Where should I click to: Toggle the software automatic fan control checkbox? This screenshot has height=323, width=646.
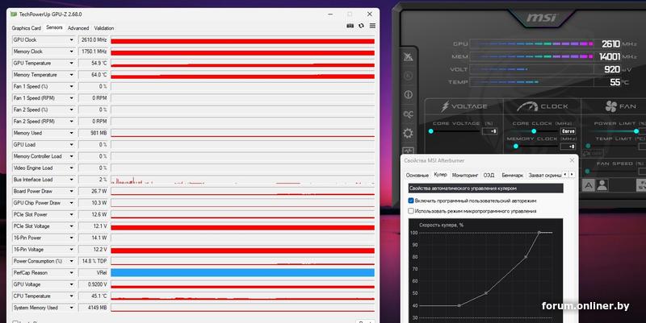click(411, 200)
